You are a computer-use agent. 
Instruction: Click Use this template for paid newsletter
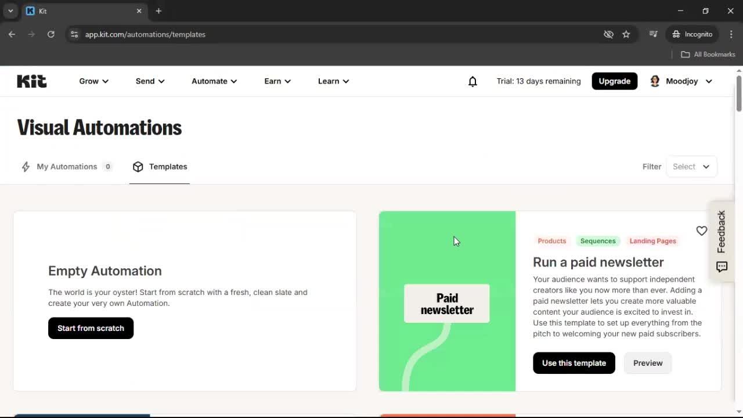tap(574, 363)
